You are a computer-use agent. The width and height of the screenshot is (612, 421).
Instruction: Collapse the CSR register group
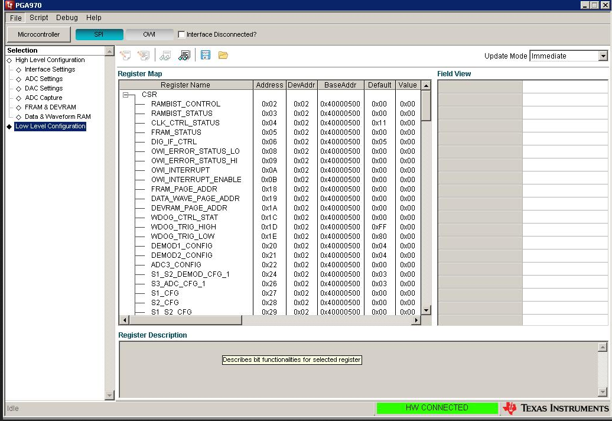[x=125, y=95]
